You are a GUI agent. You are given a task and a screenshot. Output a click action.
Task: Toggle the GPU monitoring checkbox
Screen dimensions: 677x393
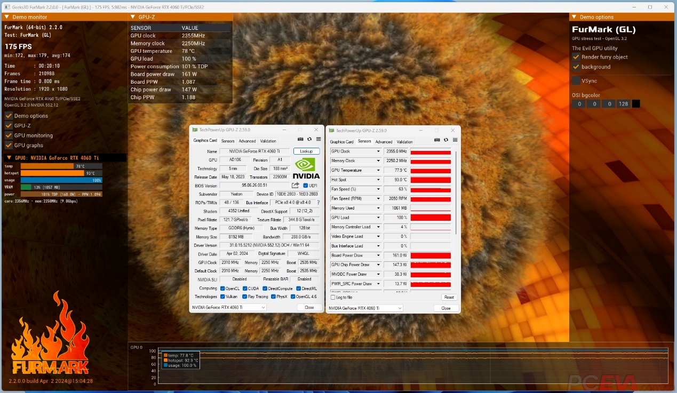point(9,135)
